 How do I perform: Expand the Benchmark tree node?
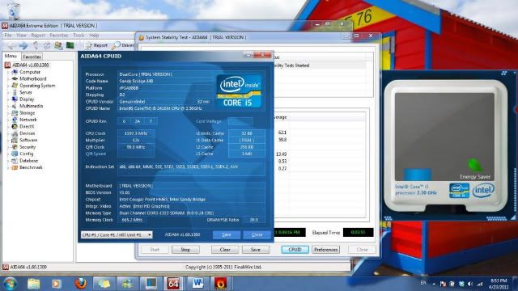point(8,167)
